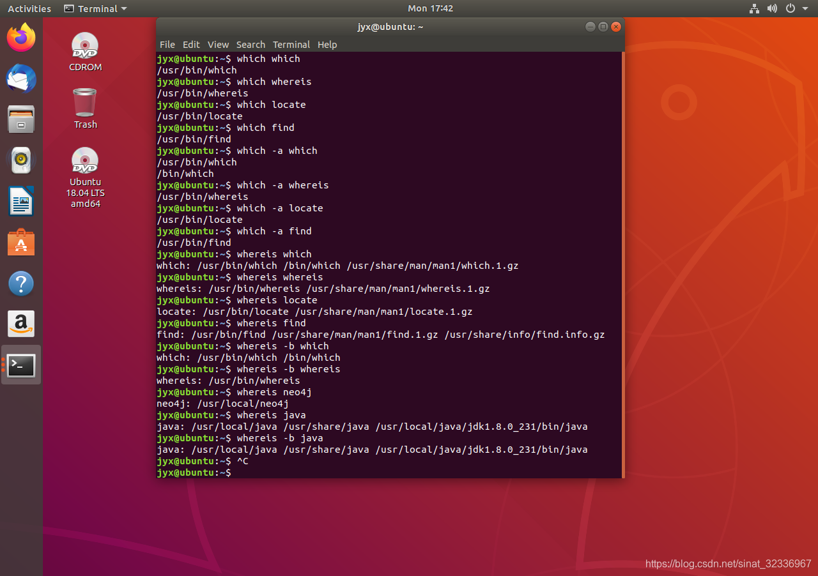The image size is (818, 576).
Task: Click the '^C' prompt line
Action: tap(203, 461)
